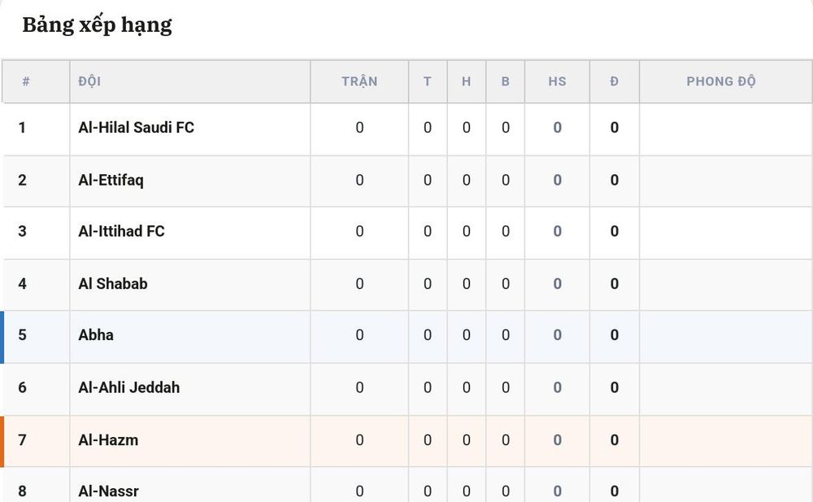Select the Abha team name
The height and width of the screenshot is (502, 813).
[96, 335]
